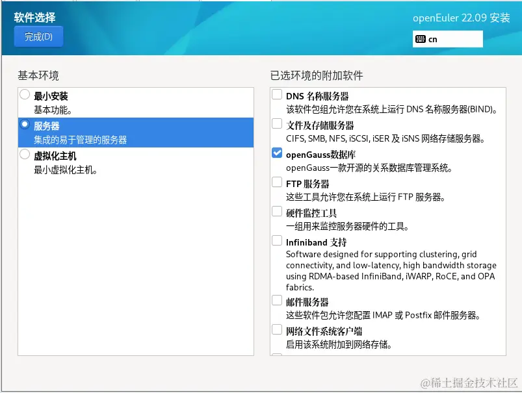Select the 服务器 radio button
Viewport: 522px width, 393px height.
(25, 125)
